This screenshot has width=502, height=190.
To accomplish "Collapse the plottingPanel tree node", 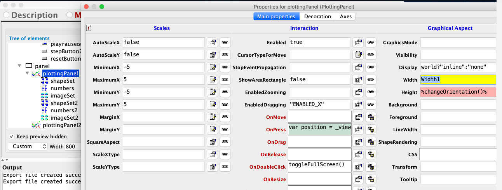I will [28, 73].
